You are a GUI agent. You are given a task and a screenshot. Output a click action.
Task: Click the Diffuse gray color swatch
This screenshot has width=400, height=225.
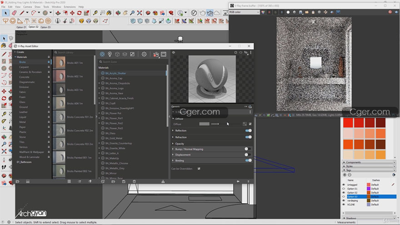click(204, 124)
